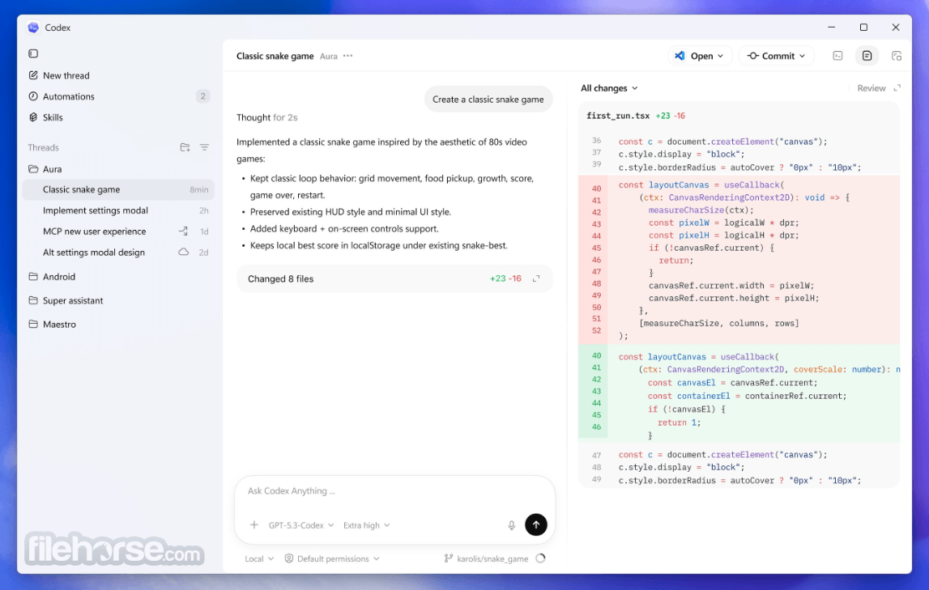The width and height of the screenshot is (929, 590).
Task: Minimize the Codex window
Action: pos(831,28)
